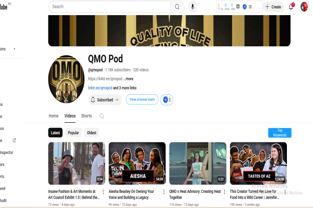Open the notifications bell
Image resolution: width=313 pixels, height=208 pixels.
pos(291,7)
